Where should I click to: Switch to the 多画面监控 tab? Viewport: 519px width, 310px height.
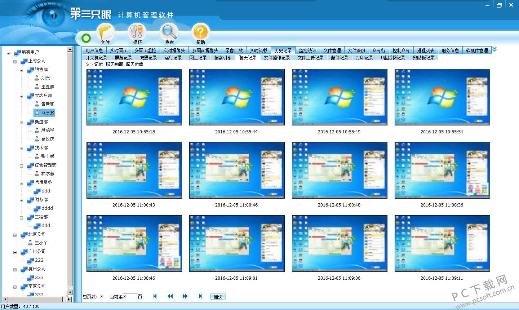145,50
